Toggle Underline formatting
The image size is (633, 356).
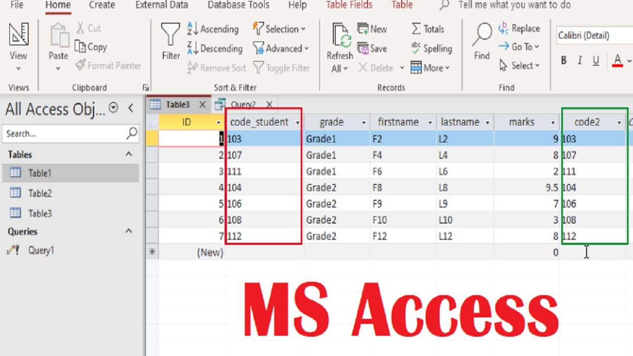(596, 61)
